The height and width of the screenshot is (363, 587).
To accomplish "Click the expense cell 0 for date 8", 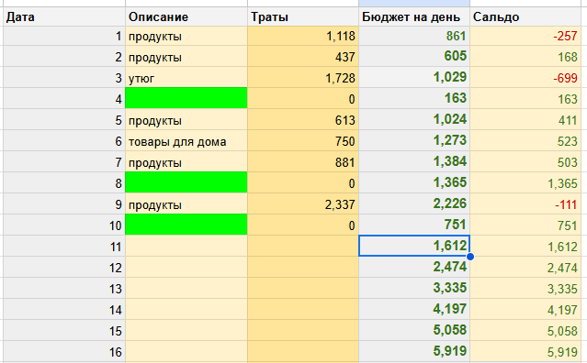I will pyautogui.click(x=303, y=183).
